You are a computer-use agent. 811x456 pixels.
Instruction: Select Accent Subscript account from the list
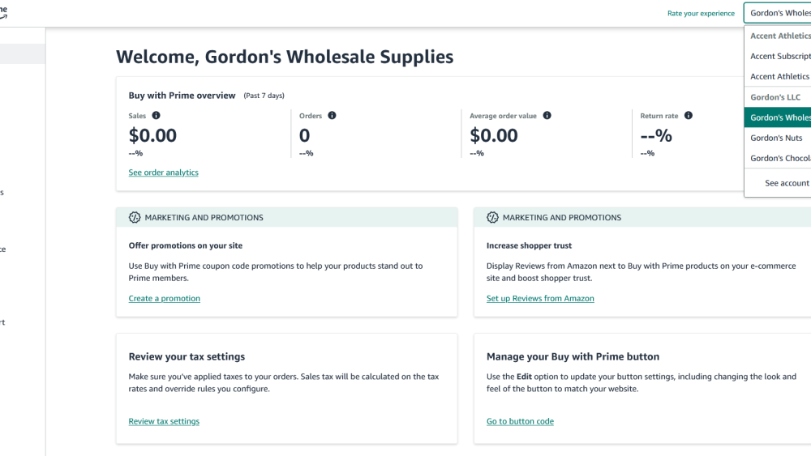pos(780,57)
